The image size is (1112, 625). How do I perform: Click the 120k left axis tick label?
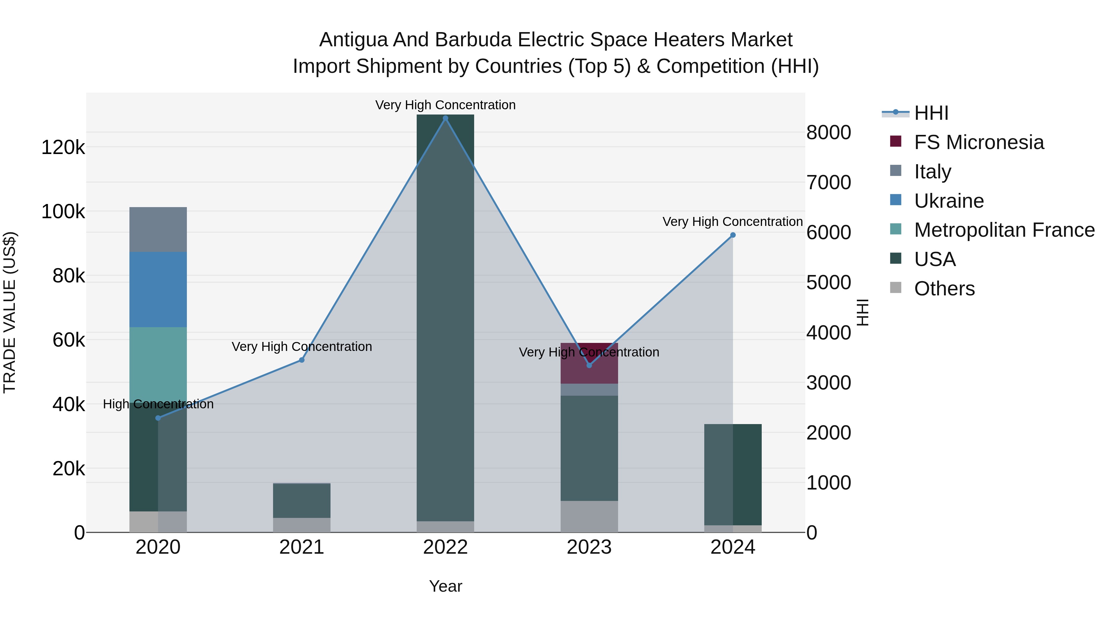[63, 148]
